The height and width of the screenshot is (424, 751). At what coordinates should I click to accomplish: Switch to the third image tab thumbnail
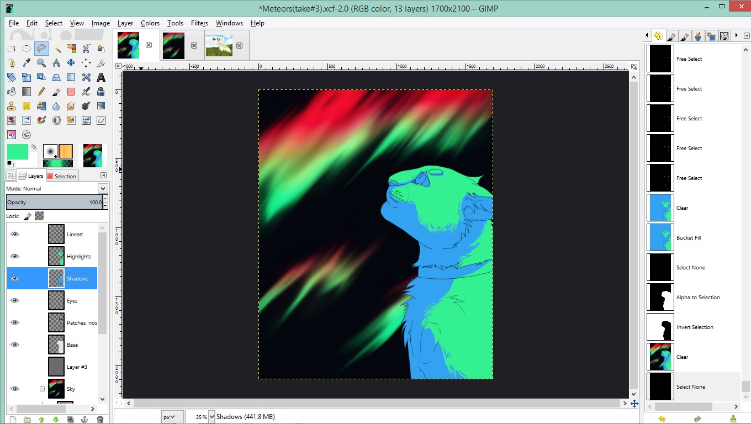(x=219, y=45)
